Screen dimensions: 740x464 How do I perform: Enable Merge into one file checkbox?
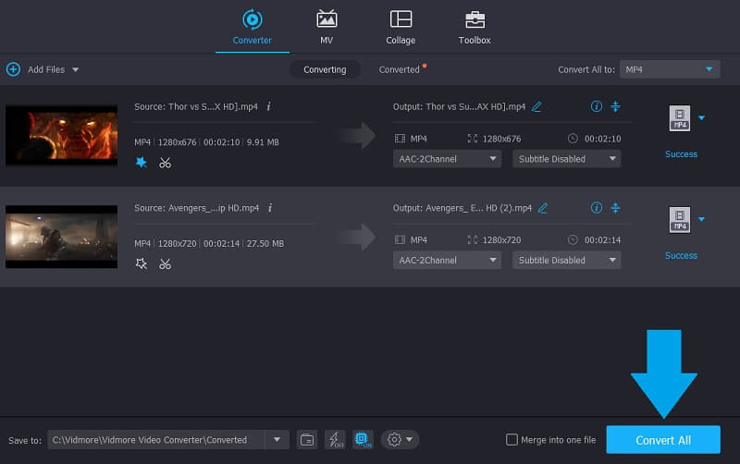tap(512, 440)
